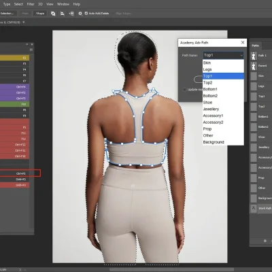Image resolution: width=272 pixels, height=272 pixels.
Task: Select the Legs path in Paths panel
Action: pos(261,86)
